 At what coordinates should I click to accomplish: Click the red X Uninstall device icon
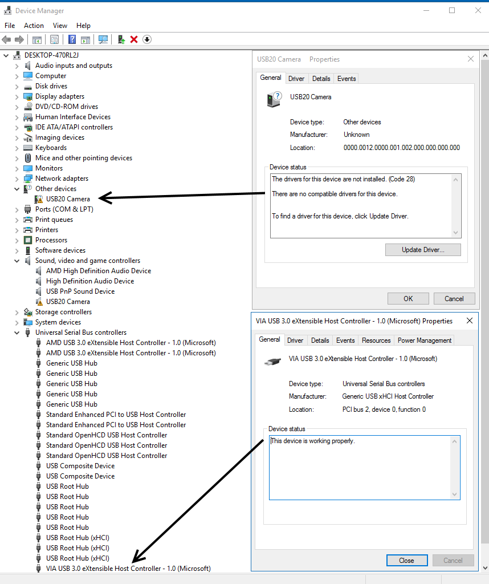134,39
